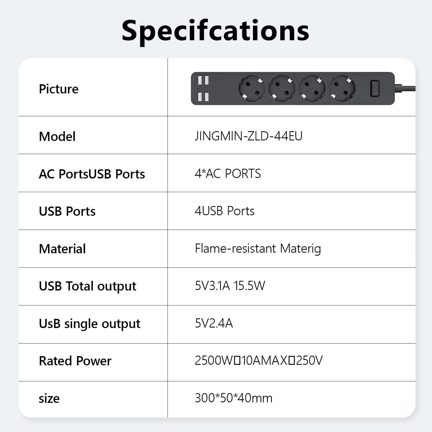
Task: Click the "USB Total output" row label
Action: 87,286
